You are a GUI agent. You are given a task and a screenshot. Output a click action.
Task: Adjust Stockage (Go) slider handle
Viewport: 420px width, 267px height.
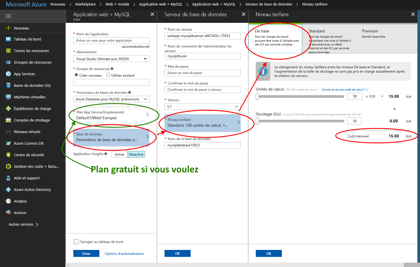point(258,121)
